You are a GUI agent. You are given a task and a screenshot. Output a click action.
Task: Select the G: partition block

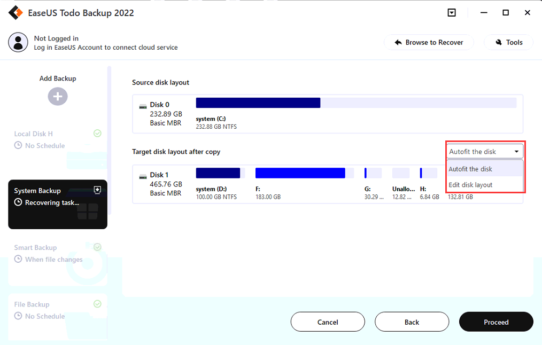coord(373,173)
